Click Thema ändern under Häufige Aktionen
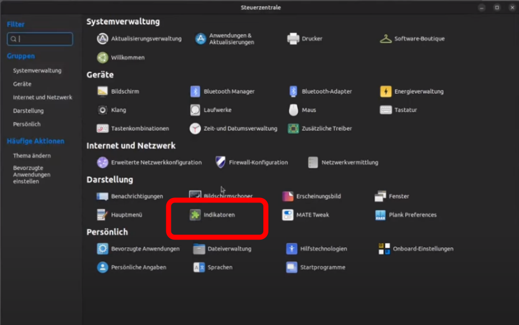The height and width of the screenshot is (325, 519). [x=32, y=156]
